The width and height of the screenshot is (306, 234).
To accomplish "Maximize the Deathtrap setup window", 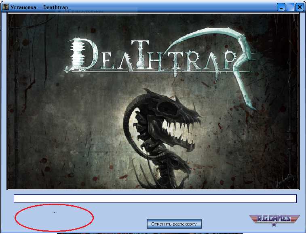I will (x=290, y=7).
